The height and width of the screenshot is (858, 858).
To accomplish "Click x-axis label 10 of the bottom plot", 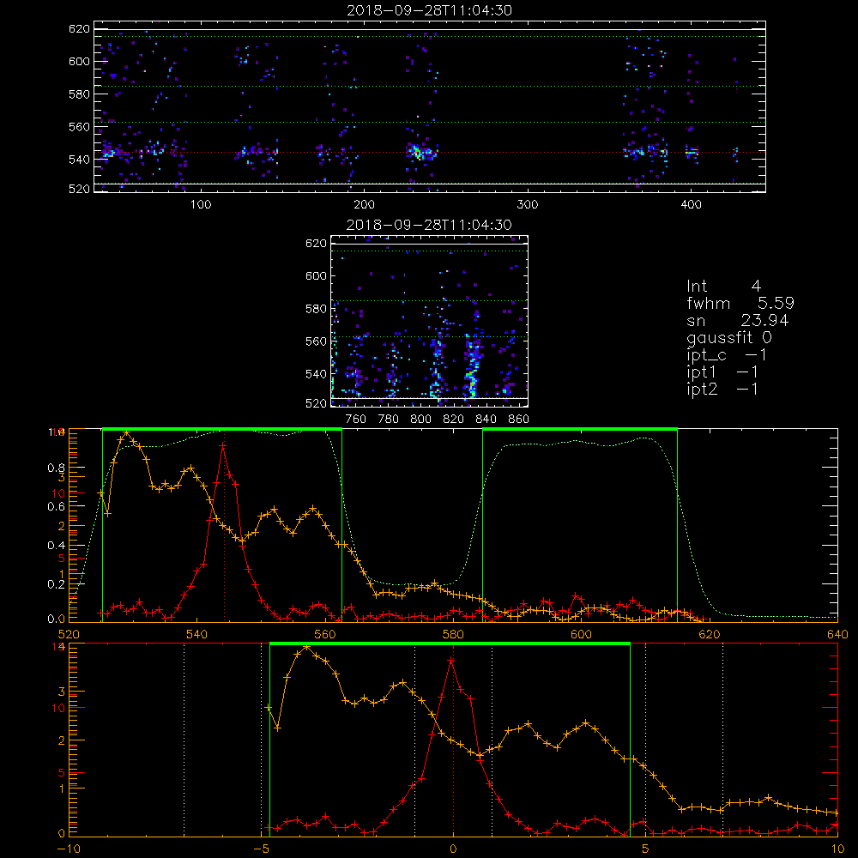I will 837,849.
